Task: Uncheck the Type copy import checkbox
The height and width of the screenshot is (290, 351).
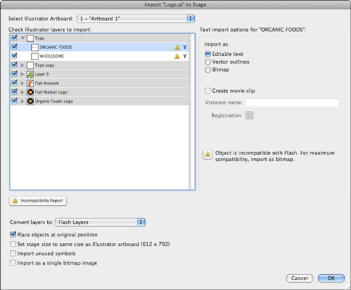Action: [15, 65]
